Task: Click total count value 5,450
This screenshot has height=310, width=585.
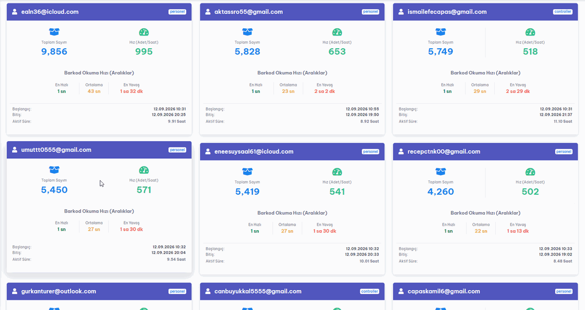Action: [54, 190]
